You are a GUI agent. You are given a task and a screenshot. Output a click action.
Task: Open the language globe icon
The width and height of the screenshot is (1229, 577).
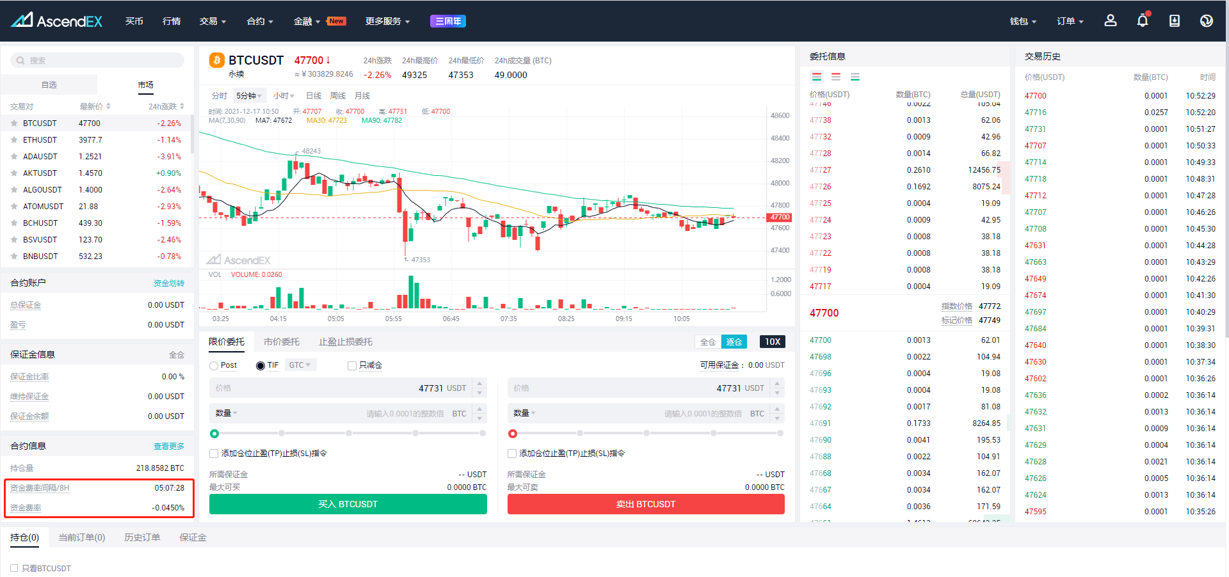pos(1207,20)
